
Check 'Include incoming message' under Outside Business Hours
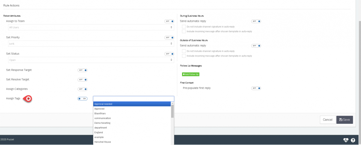pos(184,56)
